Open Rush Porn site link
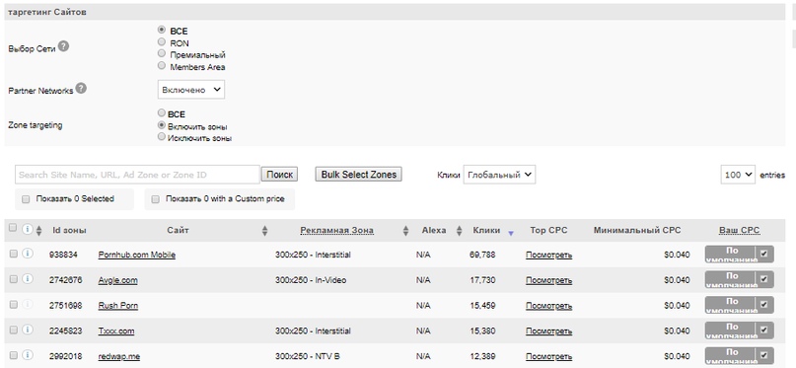The width and height of the screenshot is (796, 368). pyautogui.click(x=117, y=306)
